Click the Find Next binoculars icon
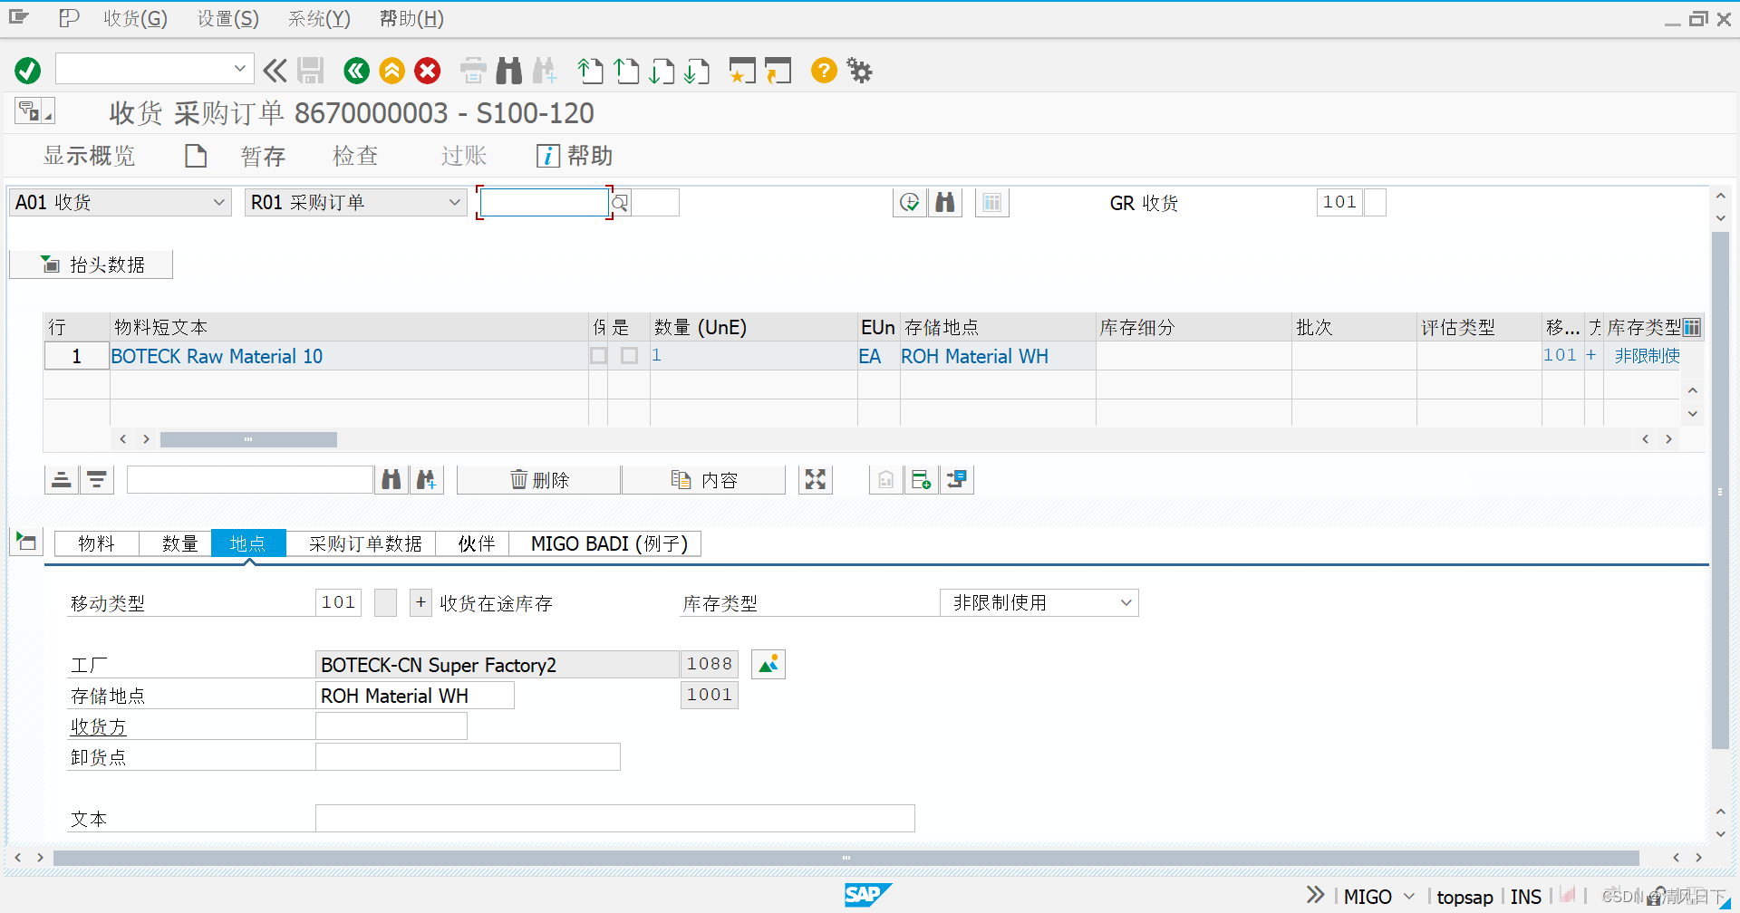The image size is (1740, 913). [545, 70]
